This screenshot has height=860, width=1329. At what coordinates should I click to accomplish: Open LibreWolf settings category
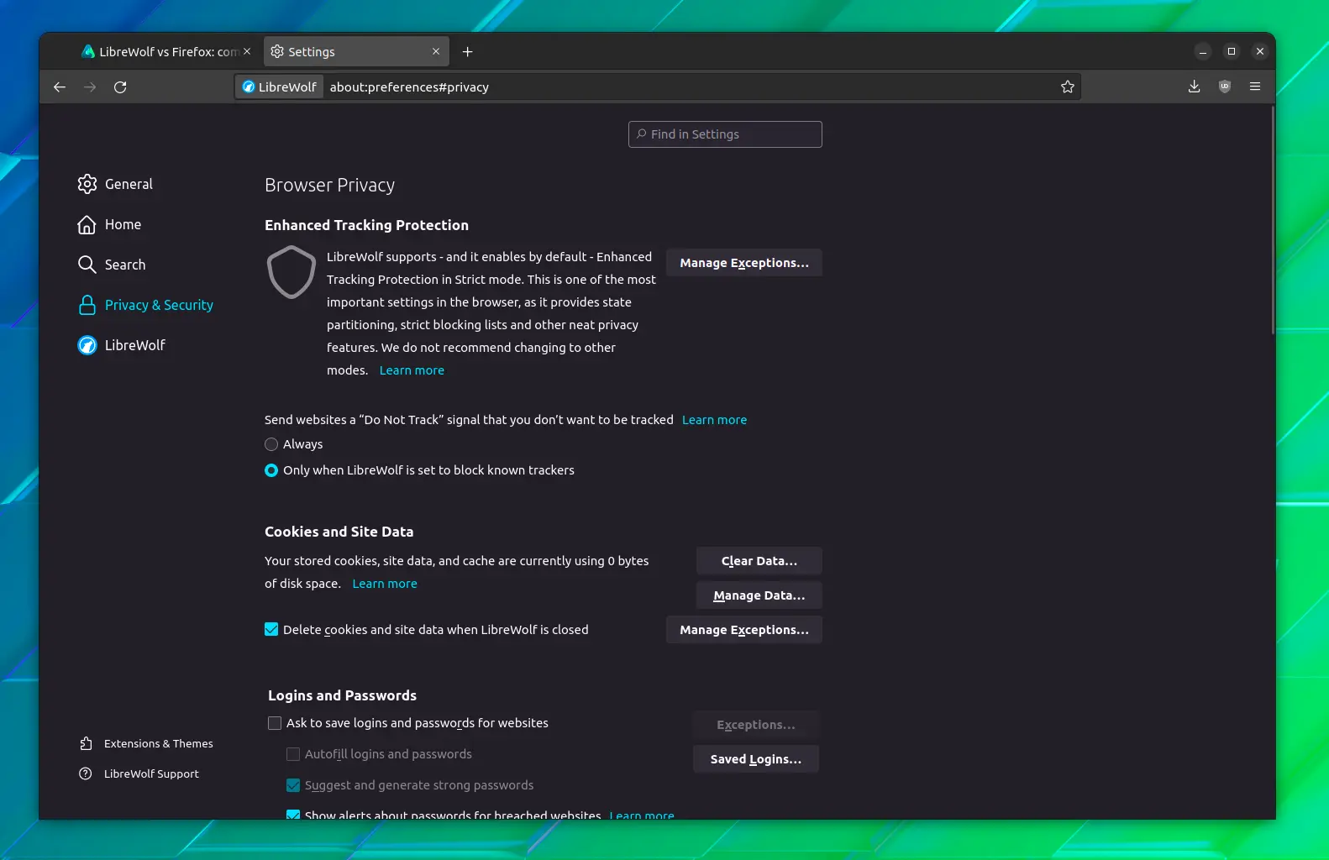(x=121, y=345)
